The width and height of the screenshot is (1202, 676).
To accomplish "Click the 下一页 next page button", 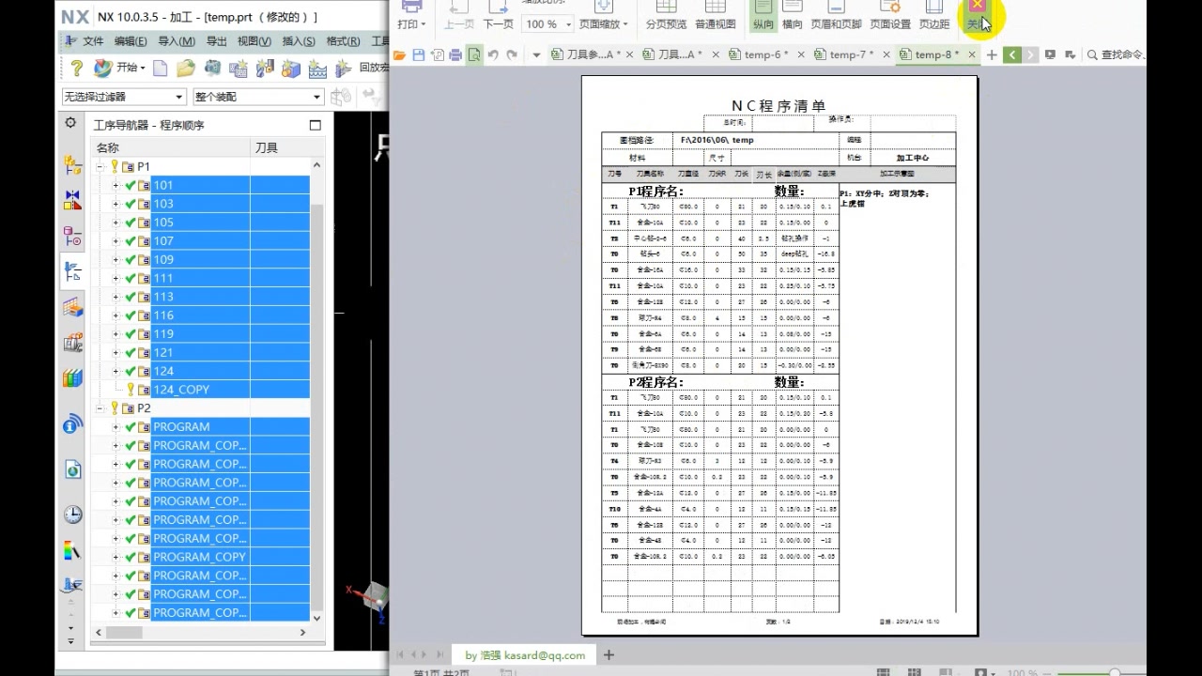I will coord(498,15).
